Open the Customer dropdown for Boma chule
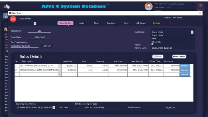The width and height of the screenshot is (208, 117). click(x=192, y=32)
